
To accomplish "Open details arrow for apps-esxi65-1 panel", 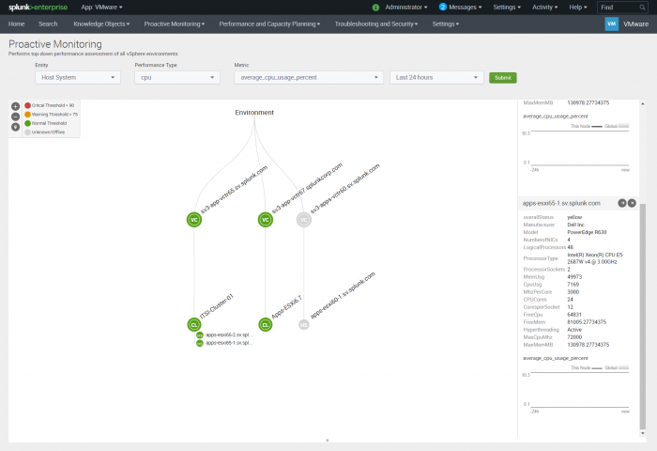I will pyautogui.click(x=622, y=203).
